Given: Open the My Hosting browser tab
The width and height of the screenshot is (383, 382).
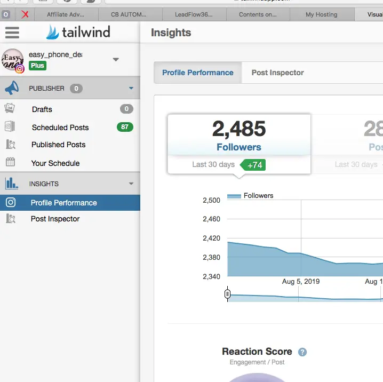Looking at the screenshot, I should tap(322, 14).
